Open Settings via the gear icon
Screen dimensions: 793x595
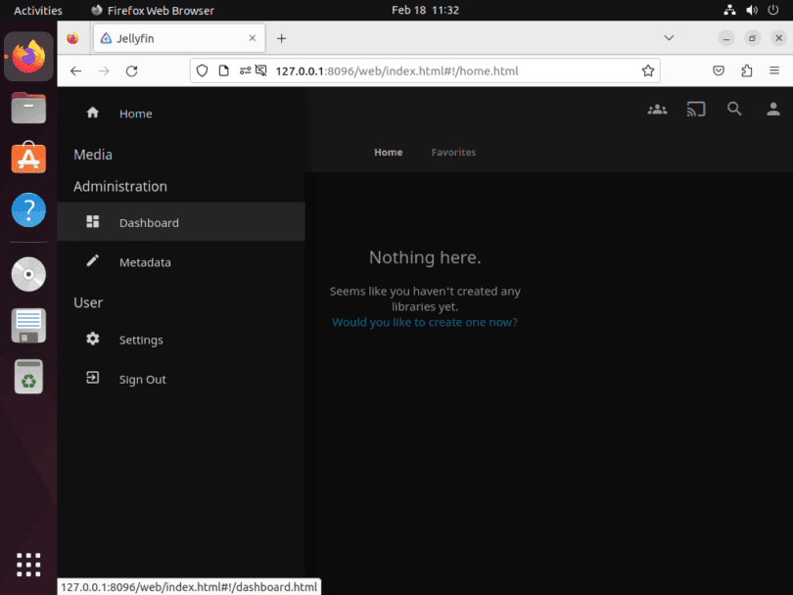click(92, 340)
